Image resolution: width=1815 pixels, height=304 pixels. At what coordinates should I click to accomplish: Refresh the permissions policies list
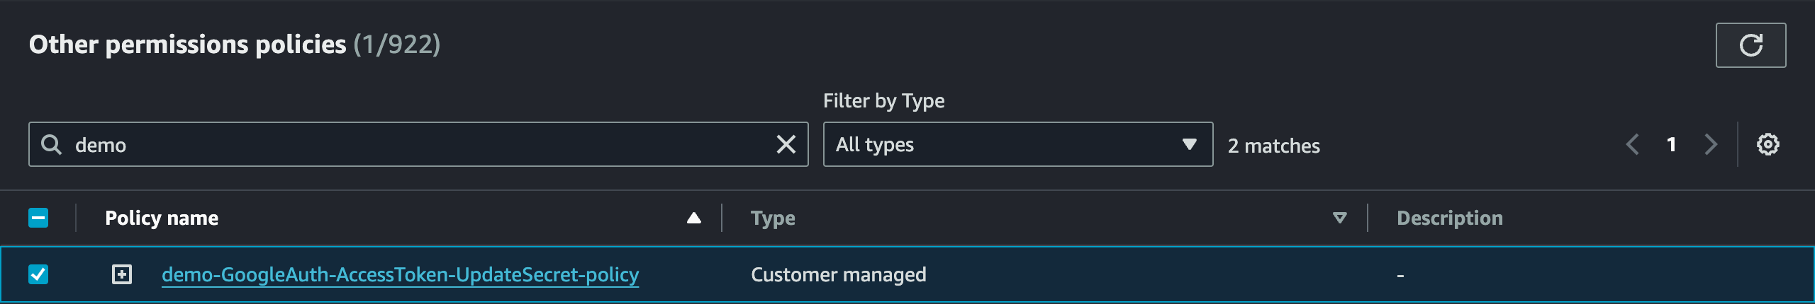point(1750,45)
